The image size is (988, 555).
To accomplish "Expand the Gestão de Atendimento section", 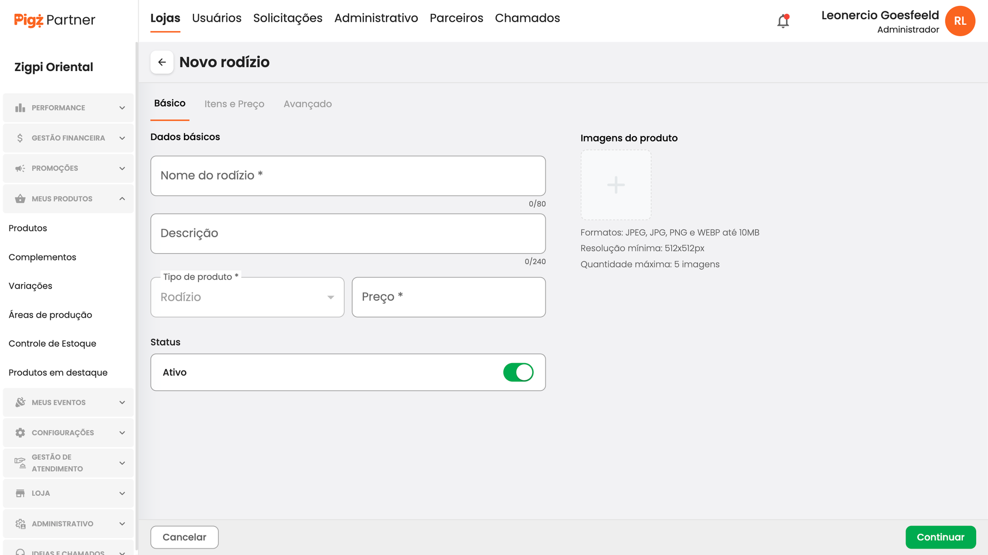I will pos(122,463).
